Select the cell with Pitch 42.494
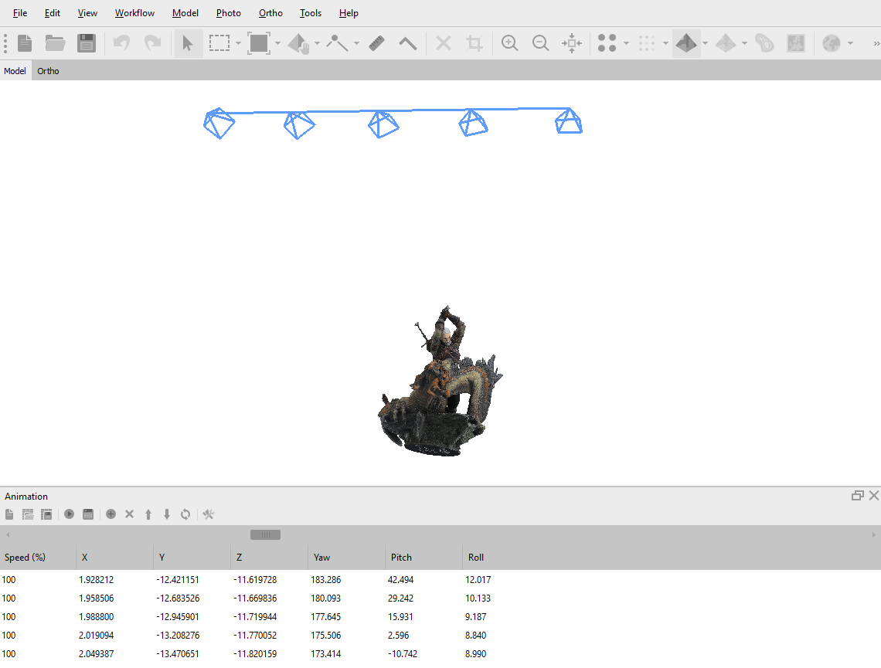This screenshot has width=881, height=668. coord(423,579)
